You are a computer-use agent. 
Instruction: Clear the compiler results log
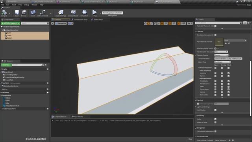(190, 139)
